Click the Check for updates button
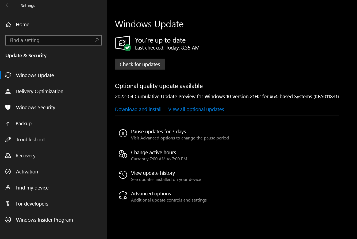Image resolution: width=357 pixels, height=239 pixels. point(140,64)
